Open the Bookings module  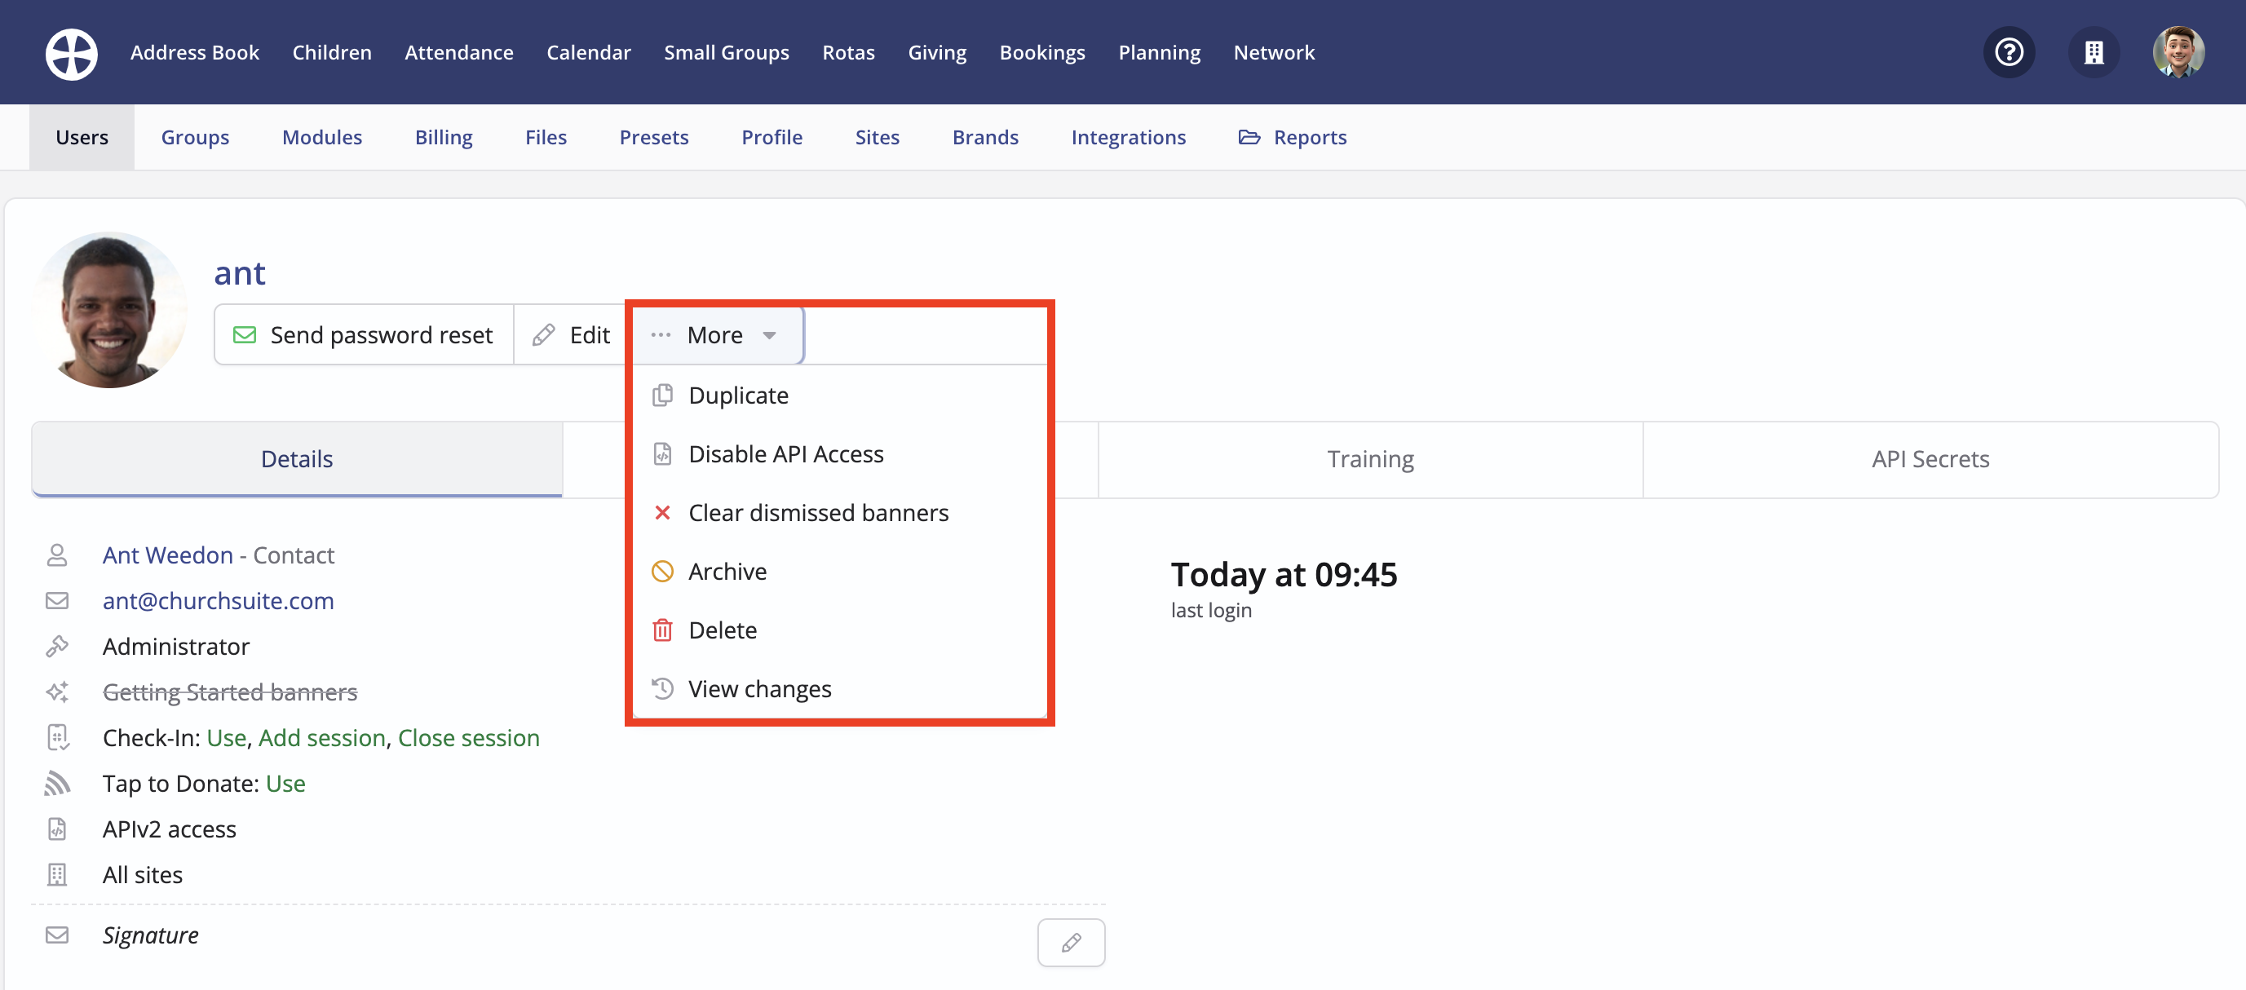(1043, 52)
